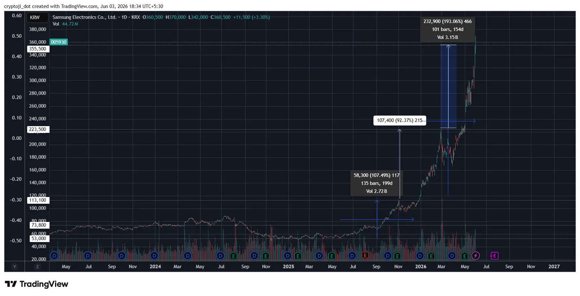Open the dividend marker between Sep and Nov 2025
580x296 pixels.
(x=388, y=256)
